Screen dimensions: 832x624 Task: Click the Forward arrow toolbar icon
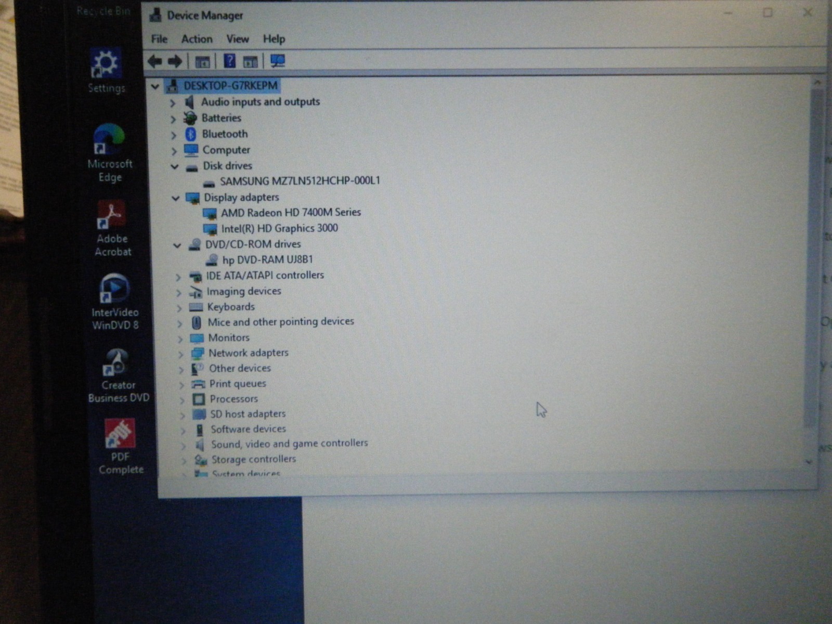175,61
